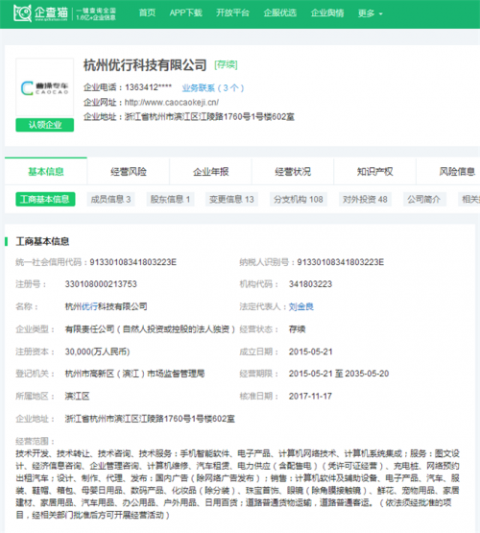480x533 pixels.
Task: Open the 变更信息 13 sub-tab
Action: (231, 199)
